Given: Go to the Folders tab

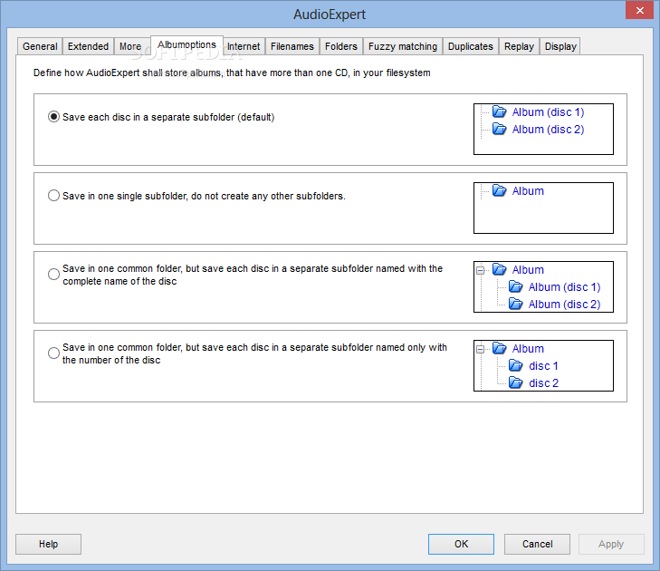Looking at the screenshot, I should click(341, 46).
